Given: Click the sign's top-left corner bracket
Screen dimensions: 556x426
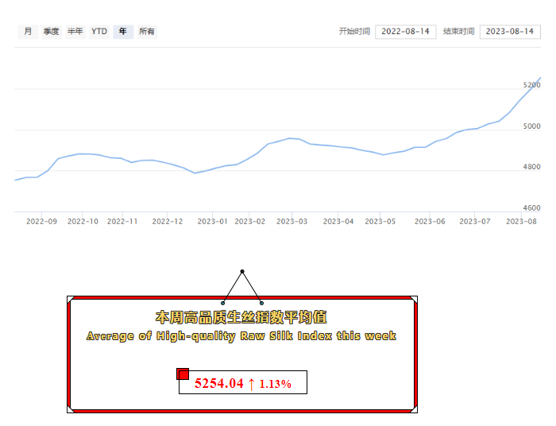Looking at the screenshot, I should click(x=71, y=300).
